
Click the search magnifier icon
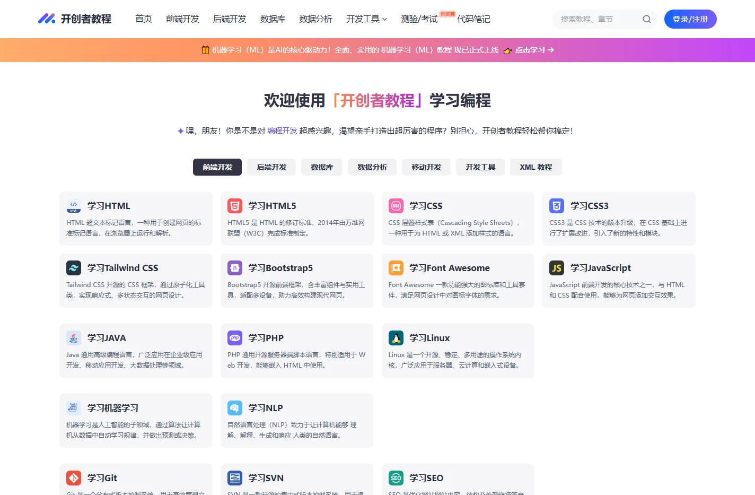[x=647, y=19]
